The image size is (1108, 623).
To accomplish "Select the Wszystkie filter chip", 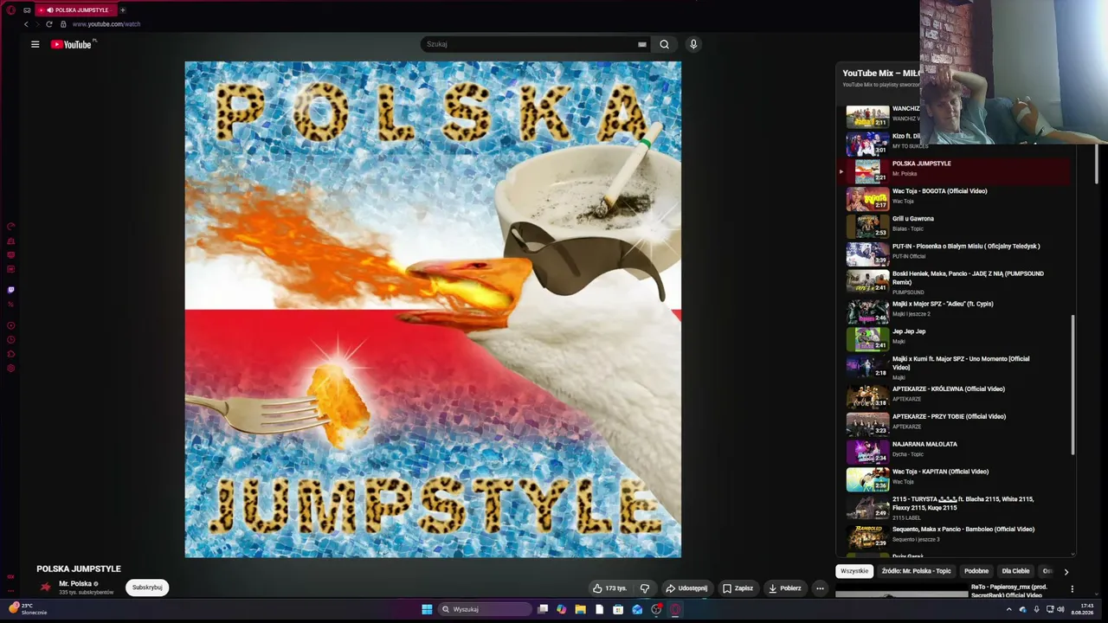I will (854, 571).
